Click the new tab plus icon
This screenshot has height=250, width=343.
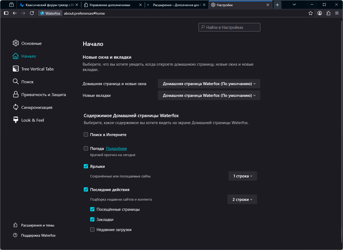coord(277,5)
